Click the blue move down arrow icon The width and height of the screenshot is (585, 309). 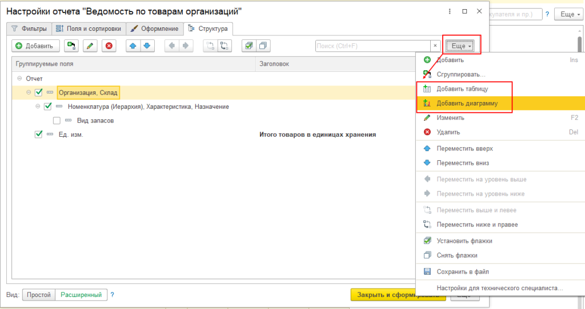click(x=147, y=46)
